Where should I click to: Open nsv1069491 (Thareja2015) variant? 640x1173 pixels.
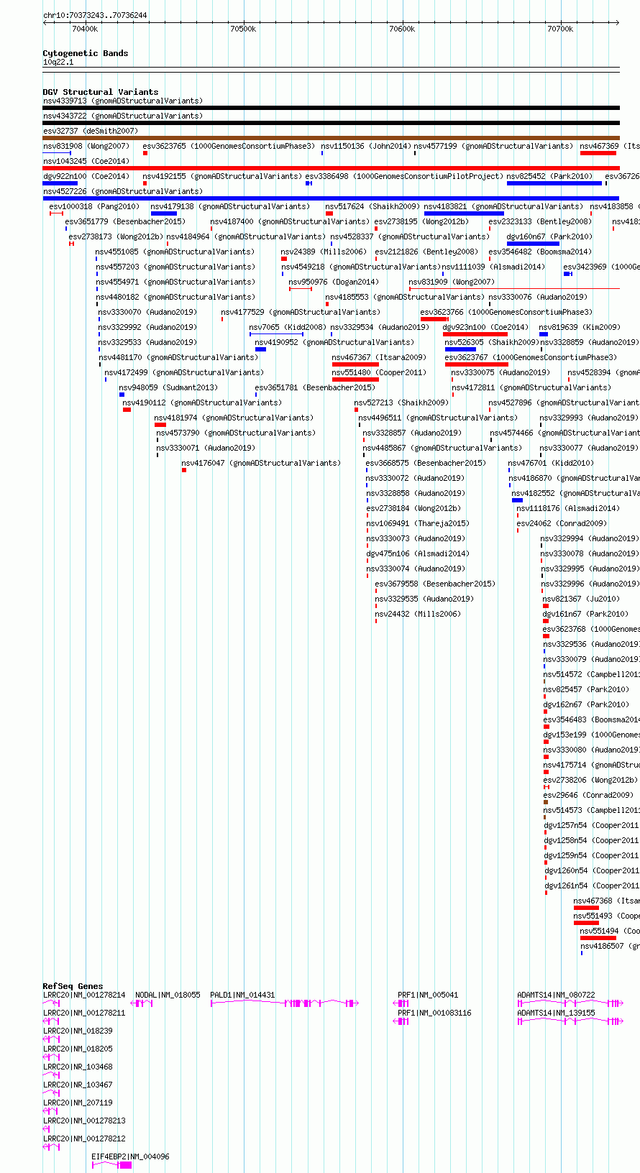click(418, 523)
